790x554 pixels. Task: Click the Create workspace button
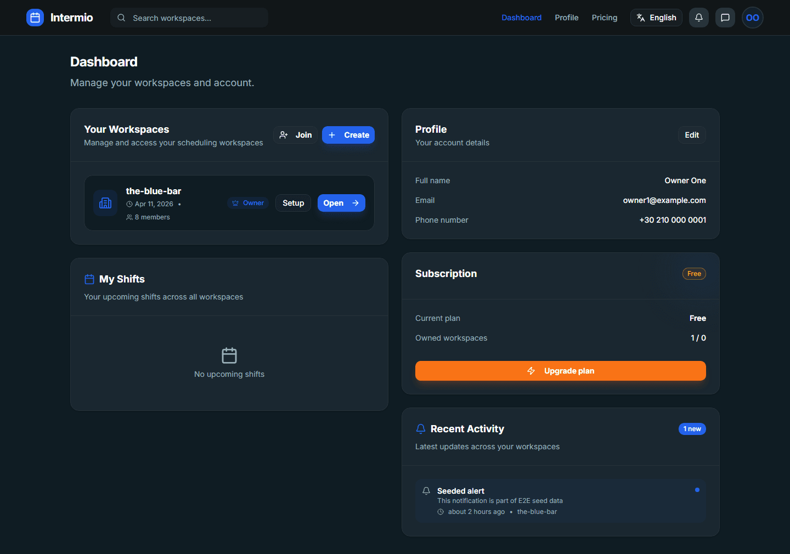click(x=348, y=135)
